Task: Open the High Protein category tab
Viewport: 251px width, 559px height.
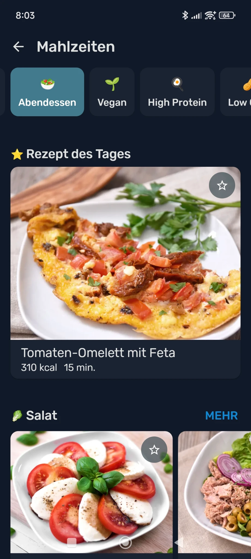Action: point(177,92)
